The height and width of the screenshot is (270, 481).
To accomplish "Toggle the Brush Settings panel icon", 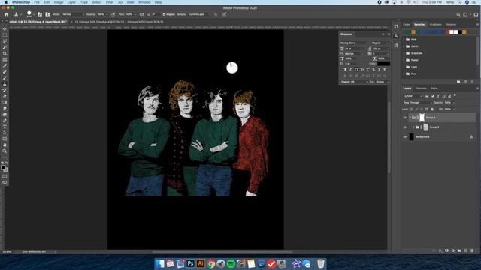I will pos(40,14).
